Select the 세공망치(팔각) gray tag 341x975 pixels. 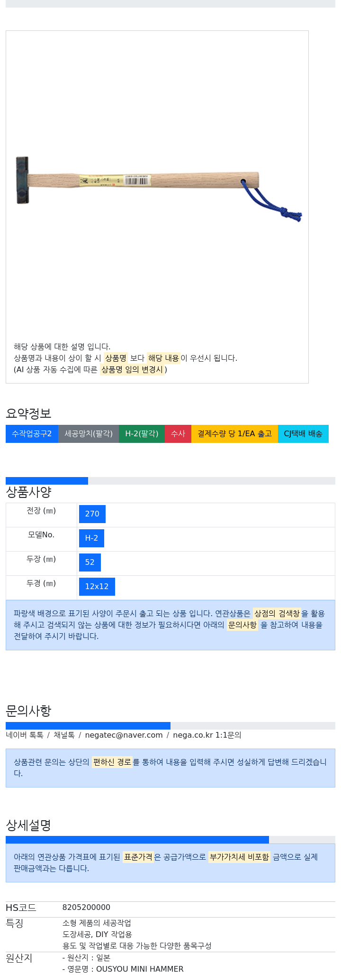[x=89, y=434]
